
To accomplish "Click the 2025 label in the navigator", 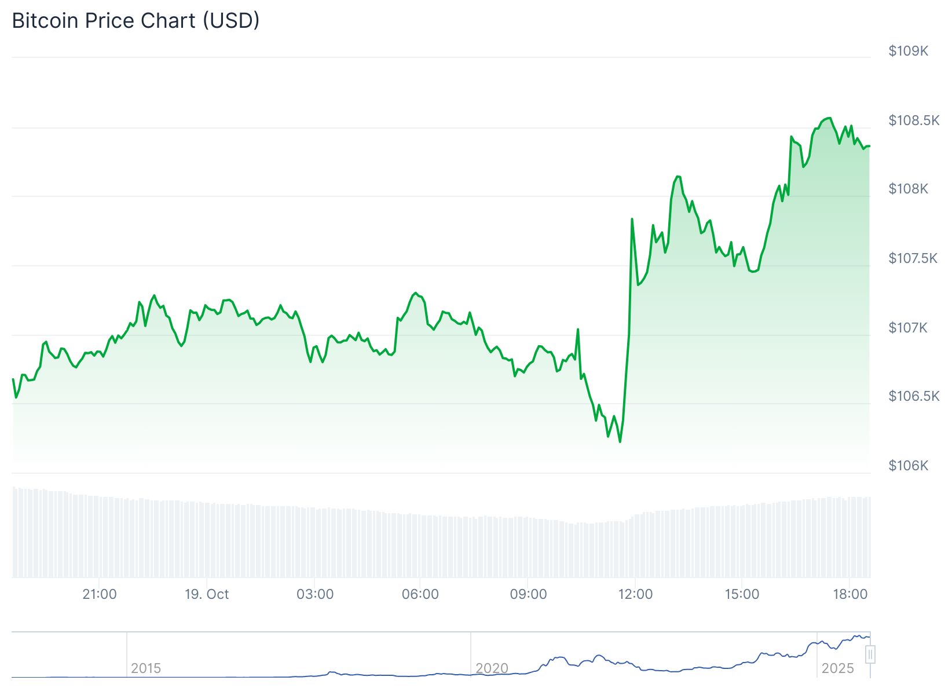I will (837, 668).
